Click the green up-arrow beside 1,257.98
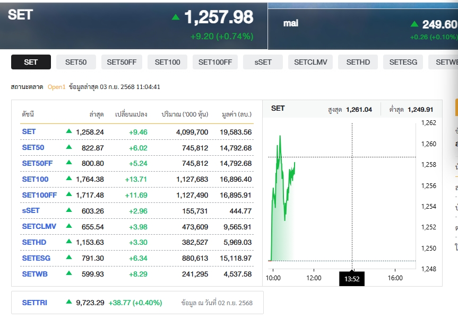 tap(176, 17)
